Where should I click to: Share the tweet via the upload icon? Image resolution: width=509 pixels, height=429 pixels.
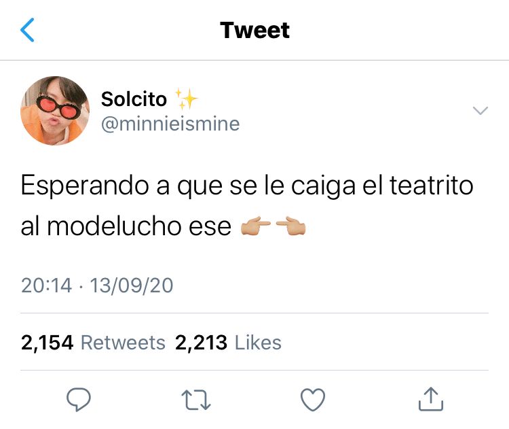431,399
